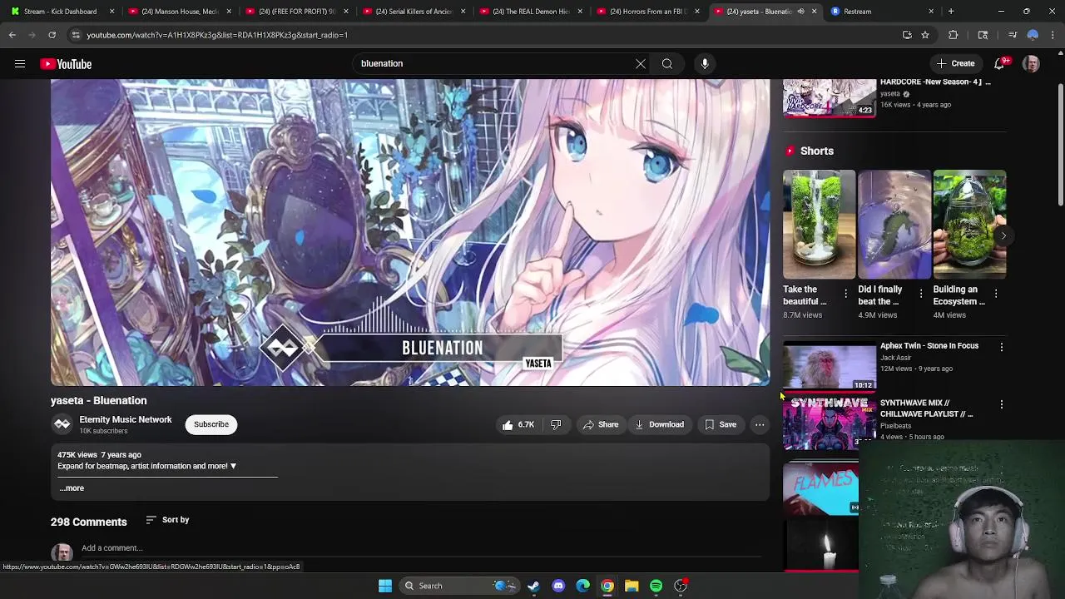Open the account avatar menu
The height and width of the screenshot is (599, 1065).
click(1031, 64)
